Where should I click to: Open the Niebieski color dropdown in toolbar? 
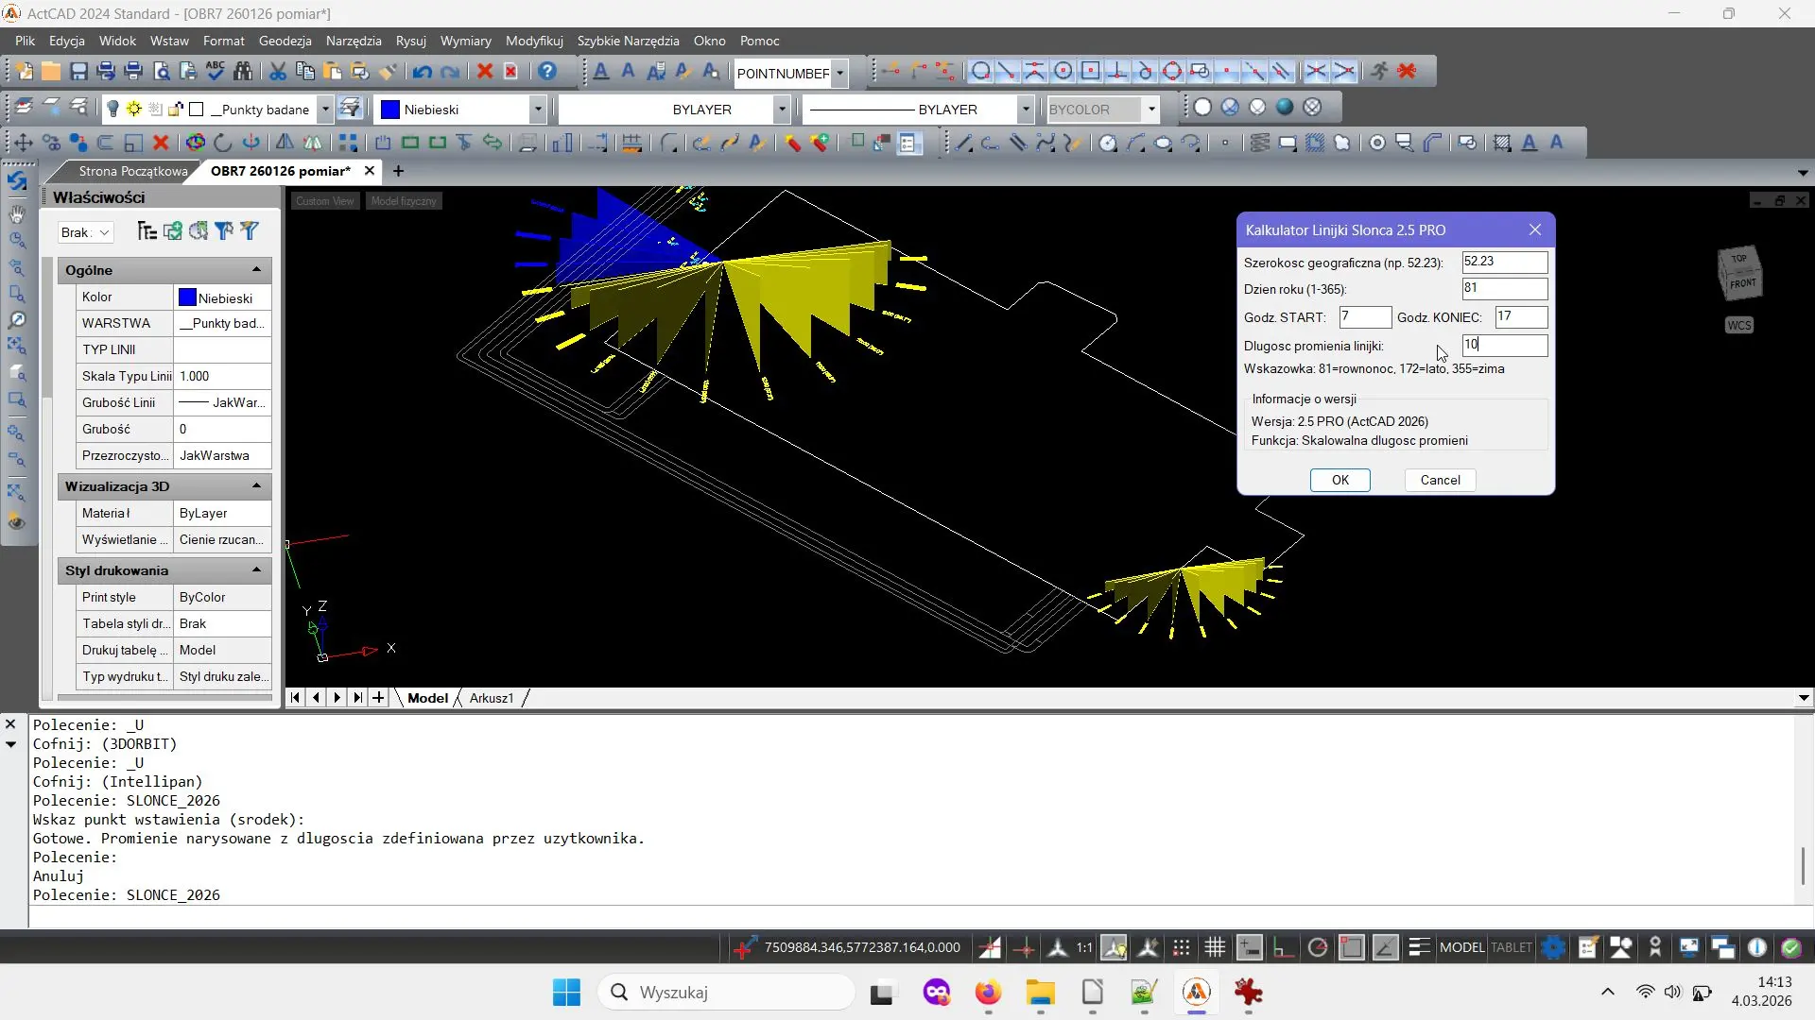click(537, 110)
